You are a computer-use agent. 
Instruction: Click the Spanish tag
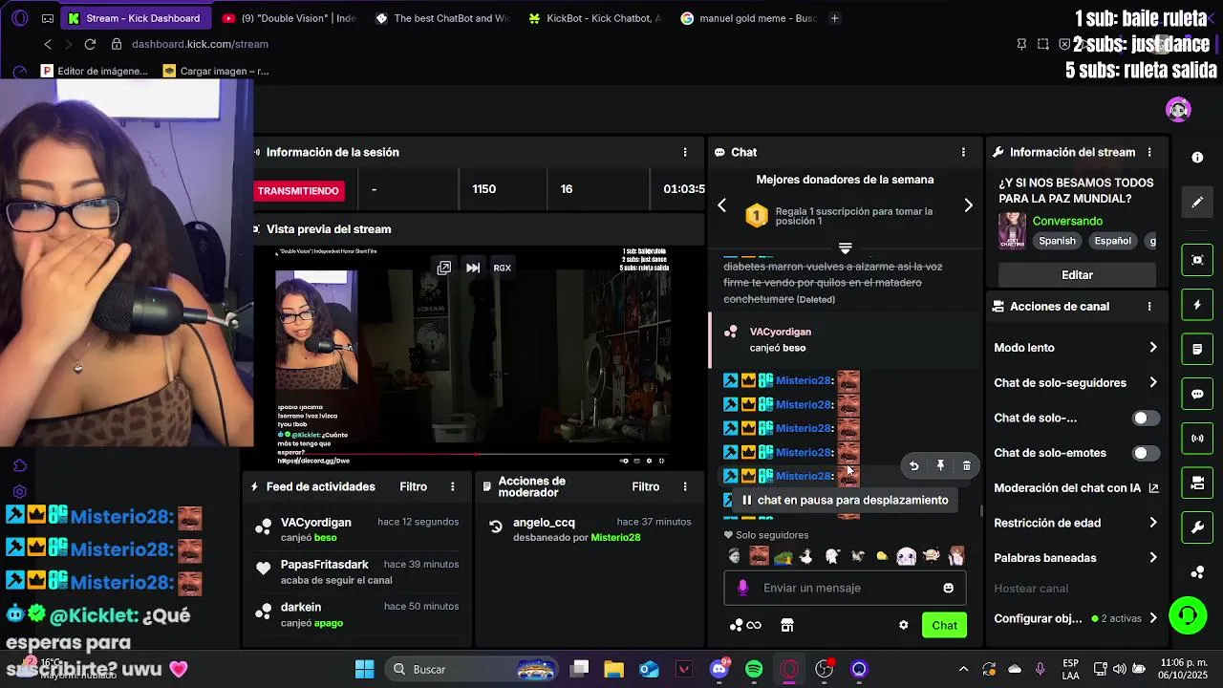[1057, 241]
